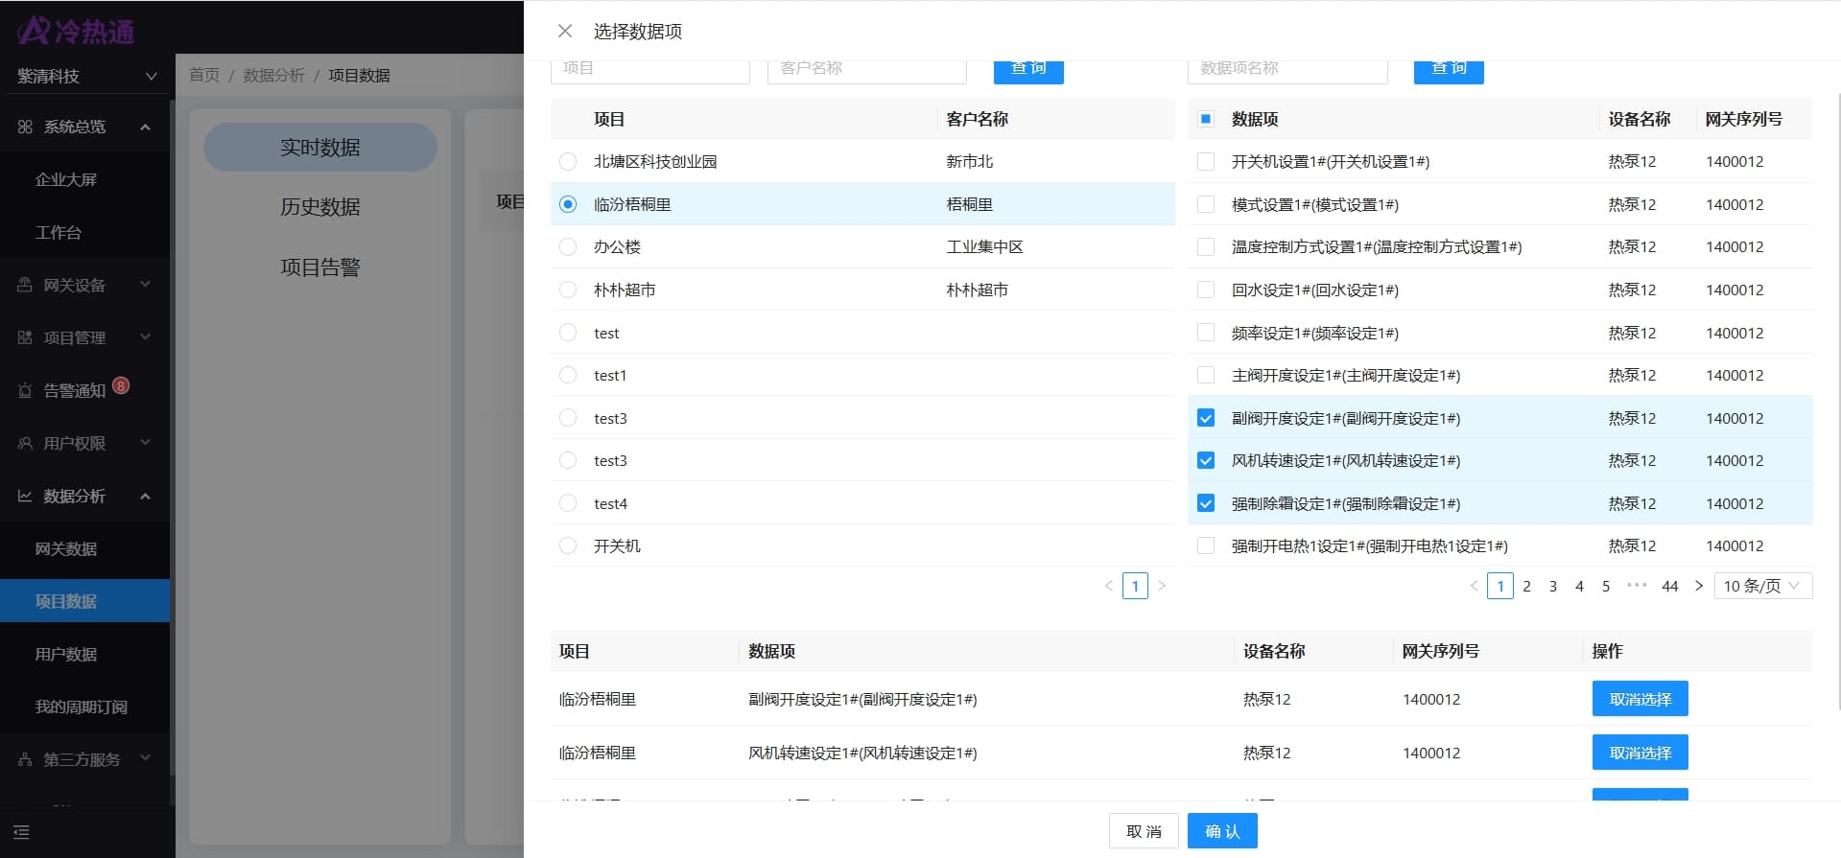
Task: Uncheck 强制除霜设定1# checkbox
Action: [1206, 503]
